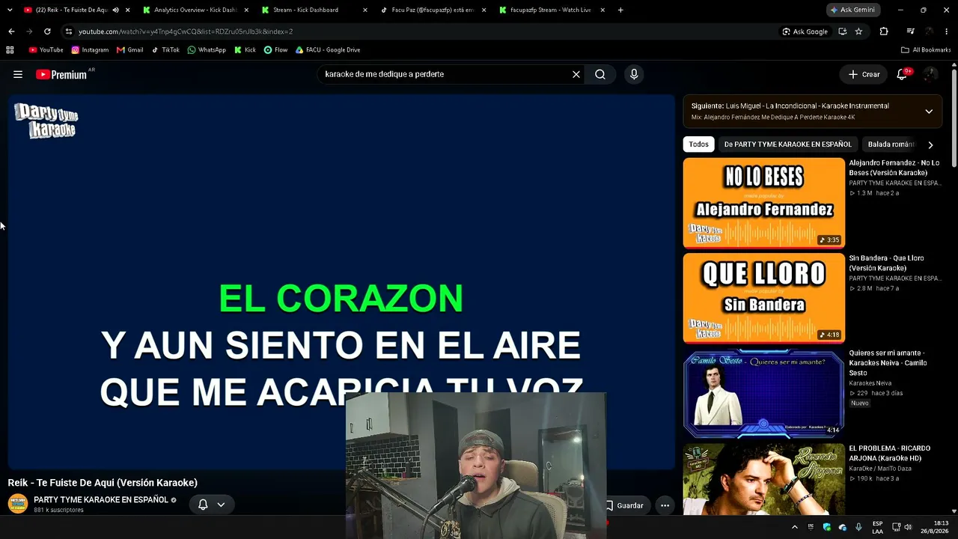This screenshot has width=958, height=539.
Task: Open the All Bookmarks folder
Action: coord(926,50)
